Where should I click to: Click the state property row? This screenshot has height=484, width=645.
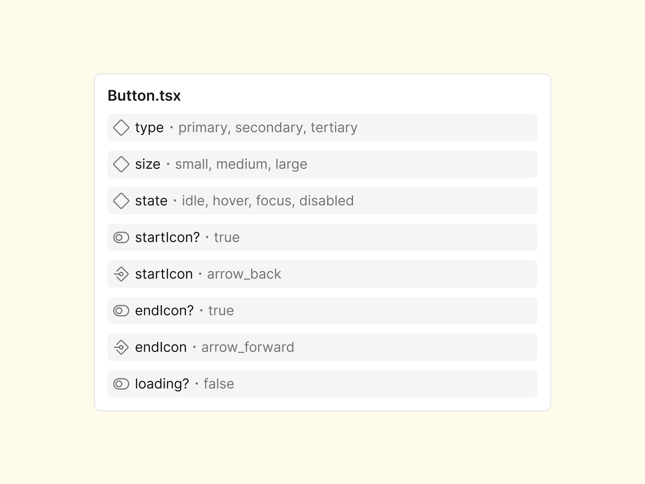coord(322,201)
